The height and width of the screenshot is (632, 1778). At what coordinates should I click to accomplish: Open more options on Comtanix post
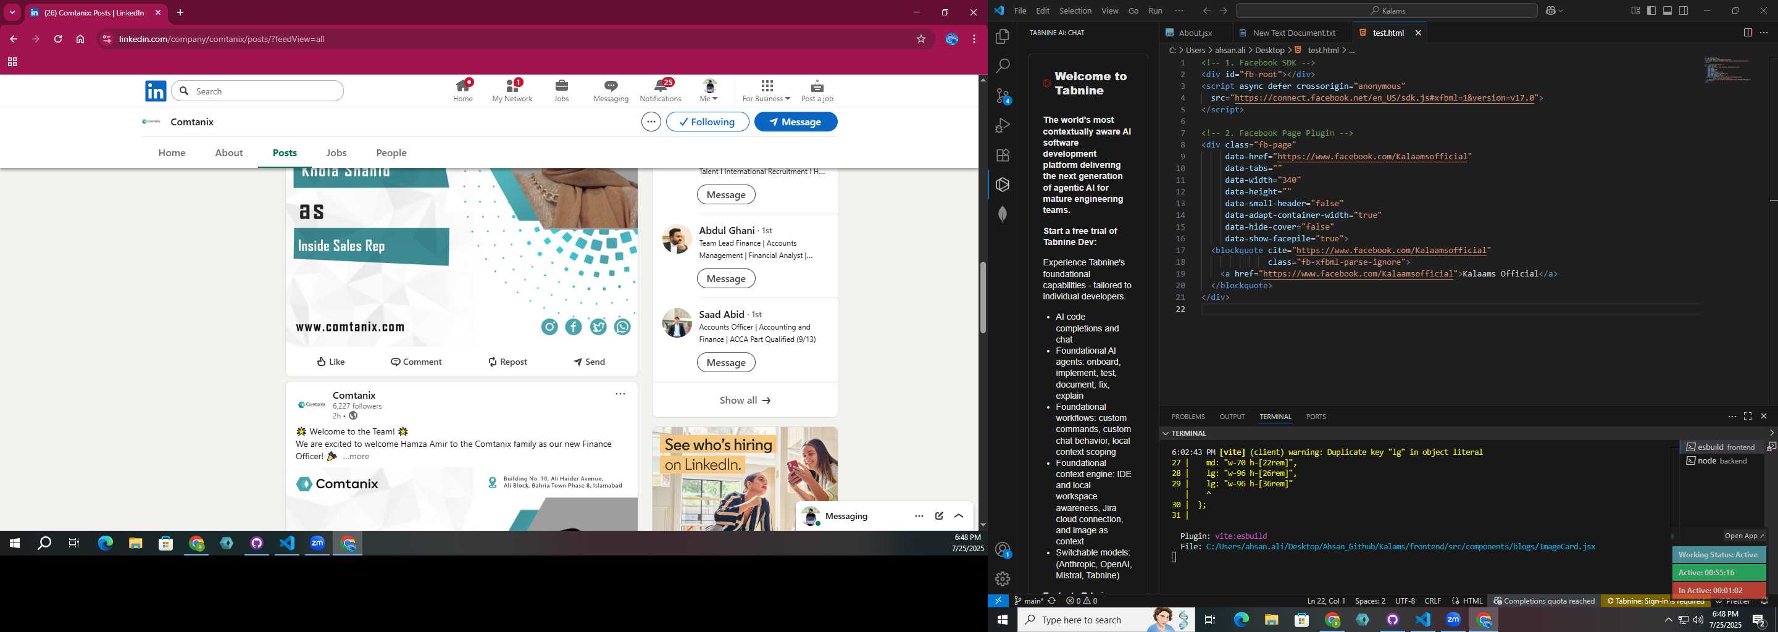pyautogui.click(x=620, y=394)
